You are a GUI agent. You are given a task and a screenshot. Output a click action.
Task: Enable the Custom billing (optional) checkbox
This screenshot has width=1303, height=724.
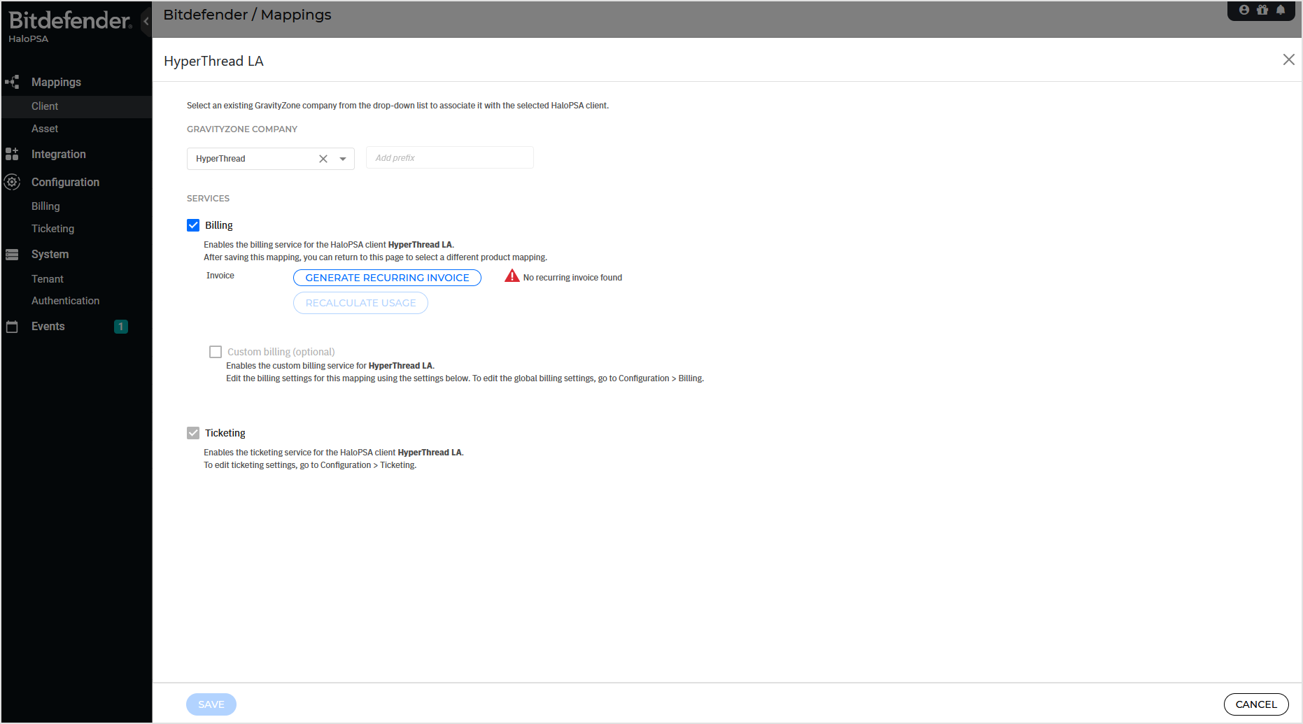[x=215, y=351]
